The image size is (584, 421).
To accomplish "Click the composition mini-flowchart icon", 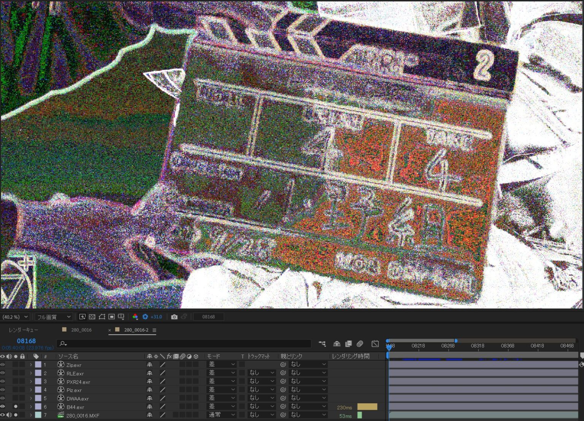I will pyautogui.click(x=322, y=344).
